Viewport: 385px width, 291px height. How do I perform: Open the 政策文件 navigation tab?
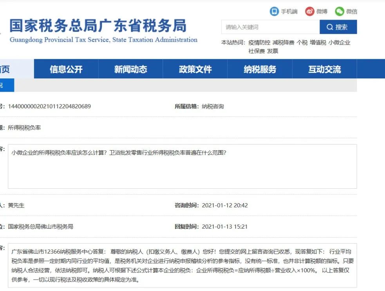coord(195,69)
